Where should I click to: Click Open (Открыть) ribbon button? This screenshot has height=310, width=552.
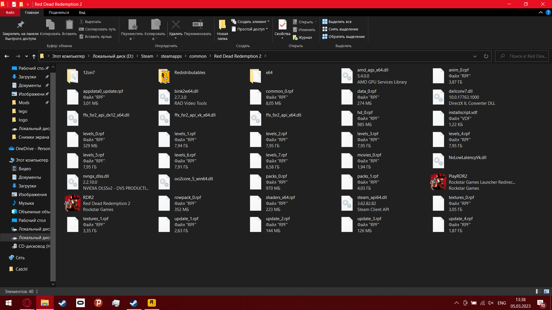(x=305, y=22)
